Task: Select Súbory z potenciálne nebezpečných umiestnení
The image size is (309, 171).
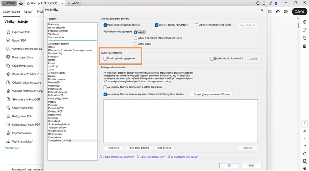Action: (135, 38)
